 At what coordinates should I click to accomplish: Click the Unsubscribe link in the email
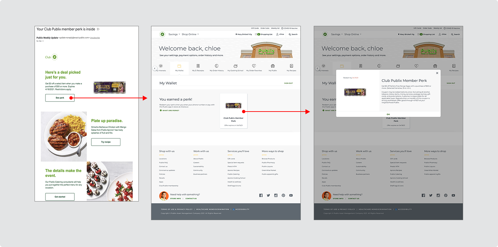point(95,38)
